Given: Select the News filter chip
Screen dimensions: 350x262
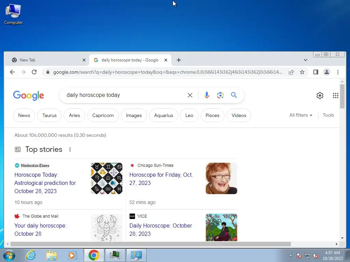Looking at the screenshot, I should (24, 115).
